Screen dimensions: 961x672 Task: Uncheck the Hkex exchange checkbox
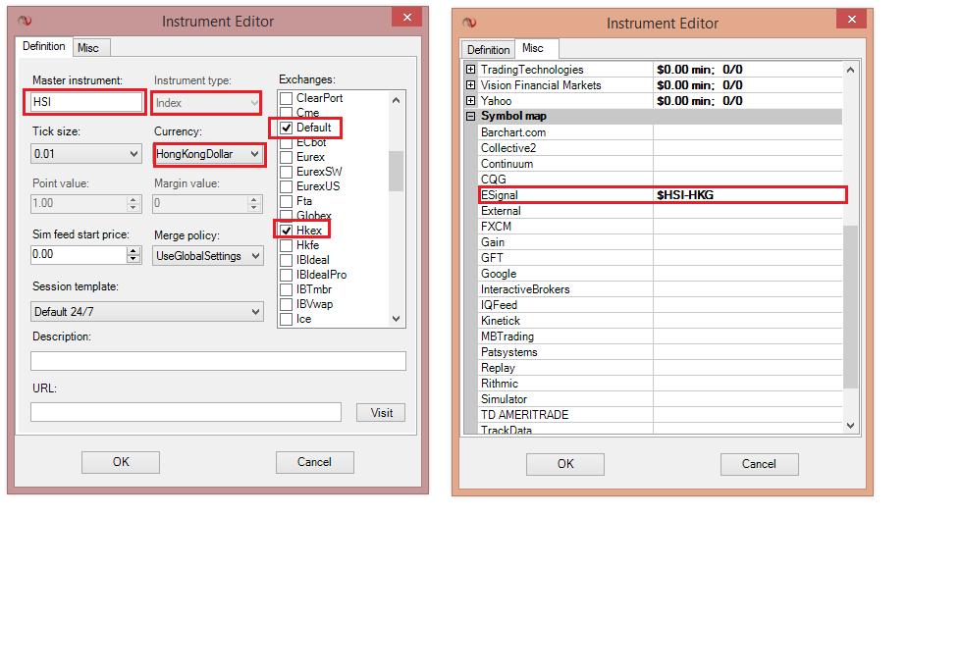click(x=287, y=231)
